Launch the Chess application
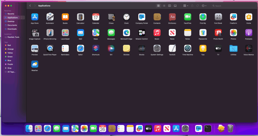Screen dimensions: 258x136 tap(111, 17)
